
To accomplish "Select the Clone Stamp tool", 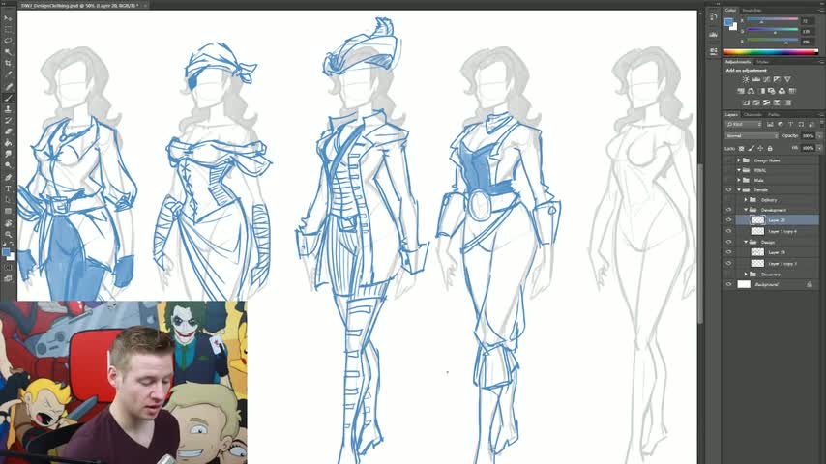I will pyautogui.click(x=8, y=109).
